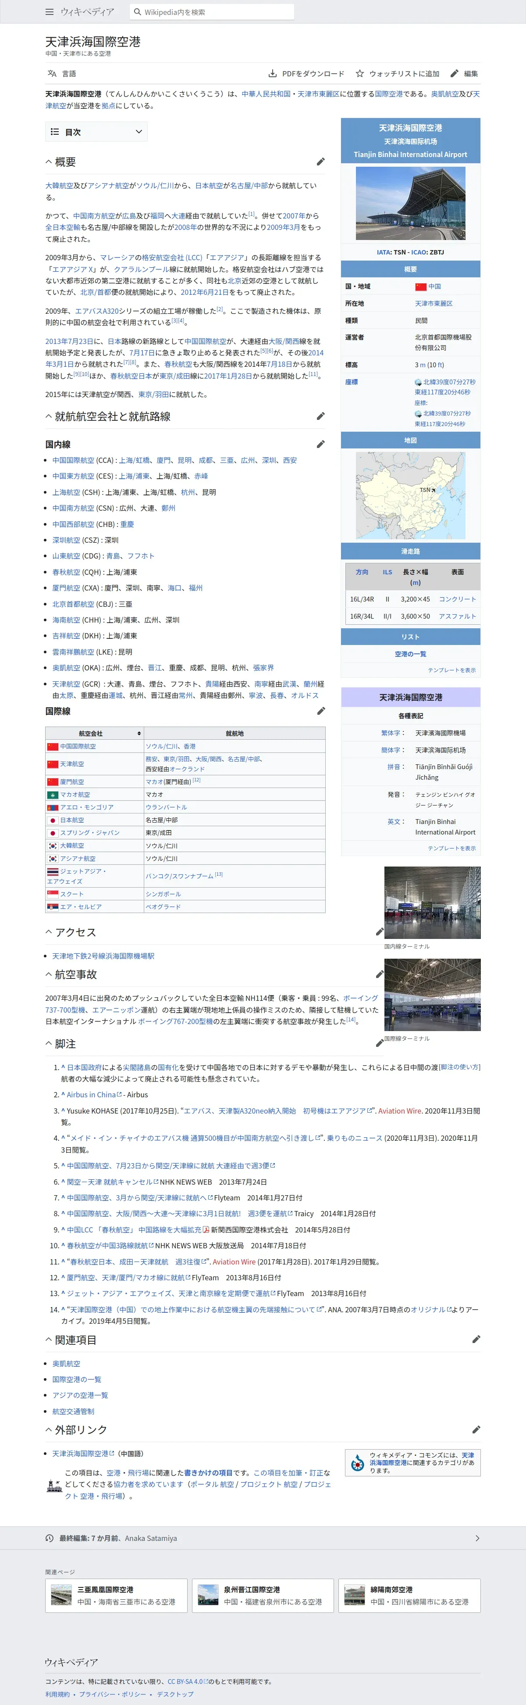Open アエロ・モンゴリア airline link
The width and height of the screenshot is (526, 1705).
pyautogui.click(x=87, y=807)
